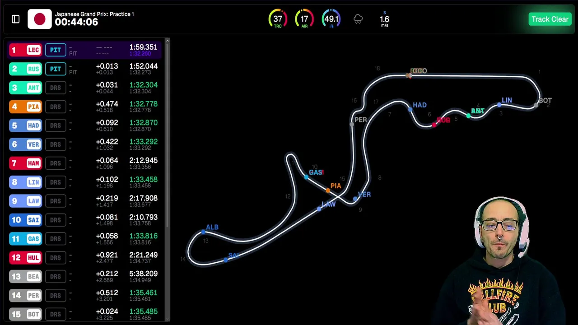The width and height of the screenshot is (578, 325).
Task: Click LEC lap time 1:59.351
Action: click(143, 47)
